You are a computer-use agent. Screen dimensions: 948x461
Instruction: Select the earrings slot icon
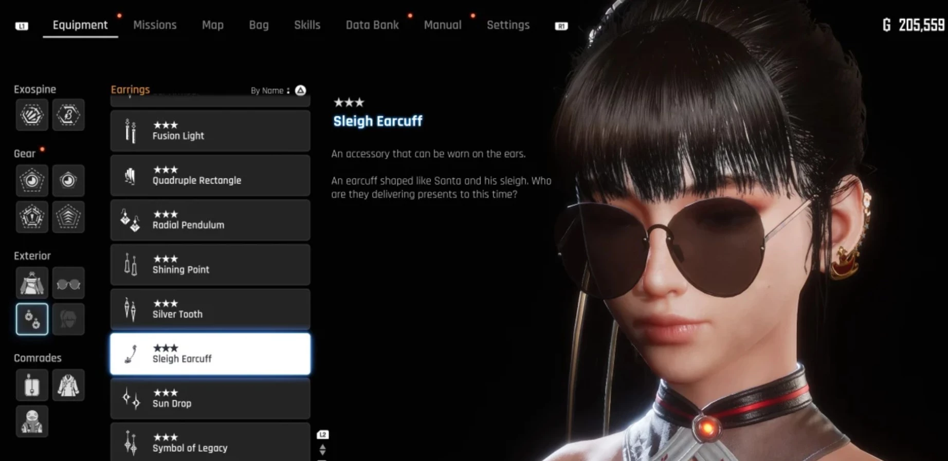click(32, 319)
